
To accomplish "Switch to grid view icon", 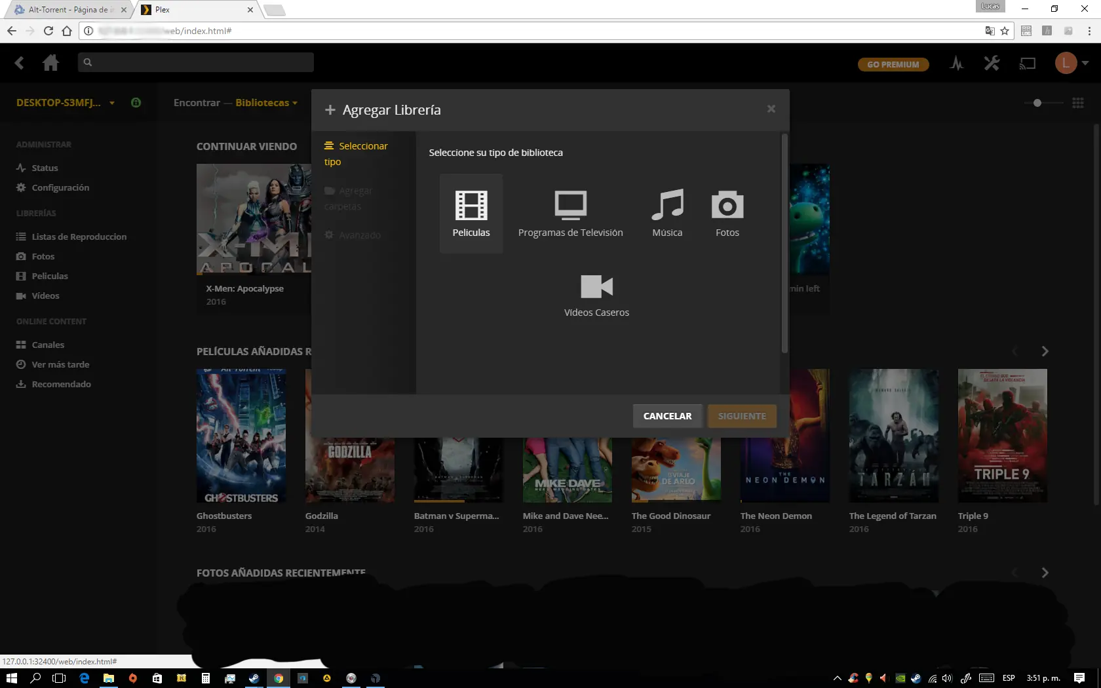I will point(1078,103).
